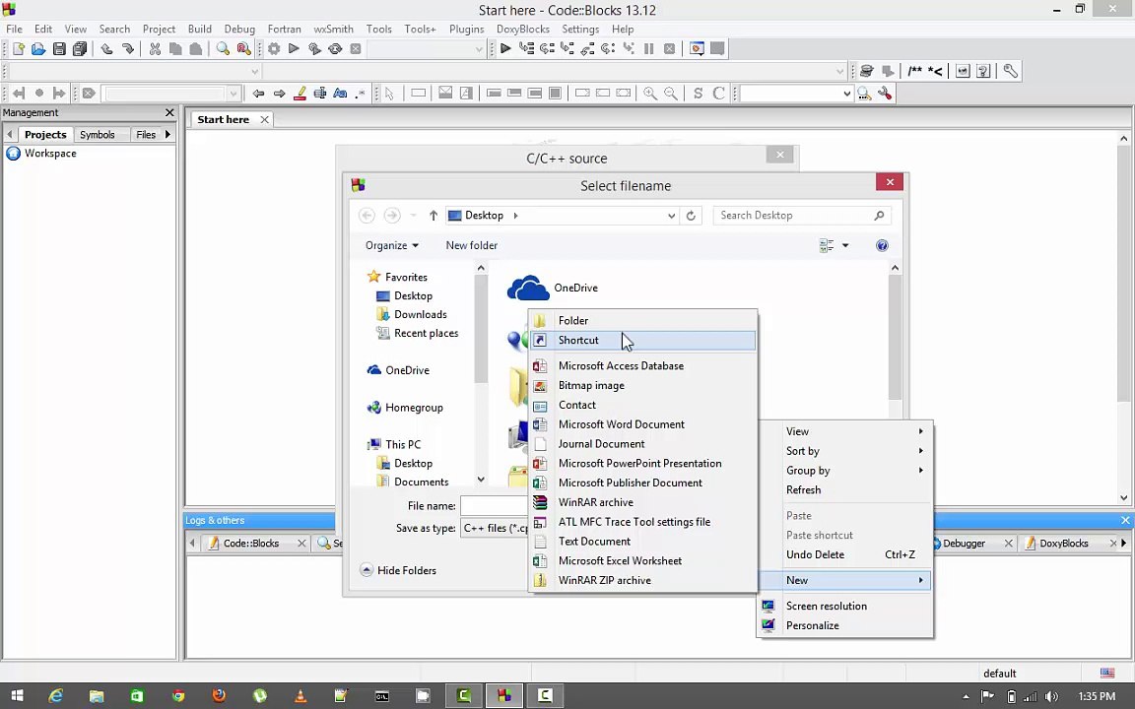Screen dimensions: 1135x709
Task: Click the Zoom in magnifier toolbar icon
Action: 650,94
